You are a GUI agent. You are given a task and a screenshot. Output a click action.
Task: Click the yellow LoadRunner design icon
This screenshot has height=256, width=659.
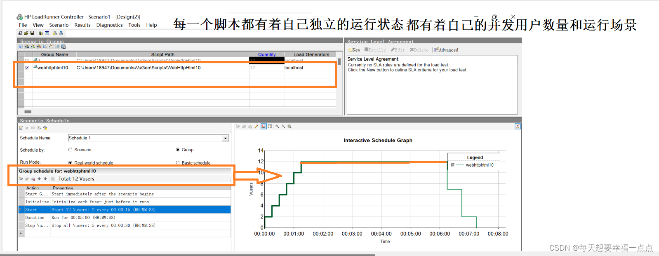[55, 33]
